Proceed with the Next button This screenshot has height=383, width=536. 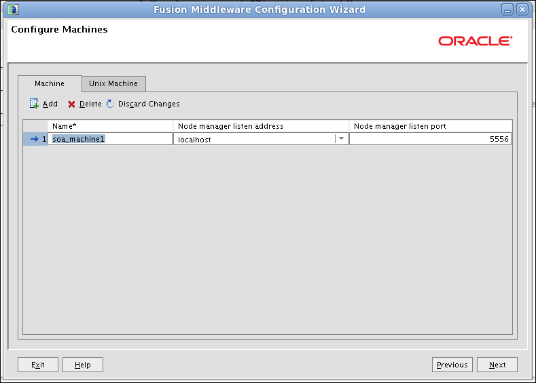coord(497,365)
